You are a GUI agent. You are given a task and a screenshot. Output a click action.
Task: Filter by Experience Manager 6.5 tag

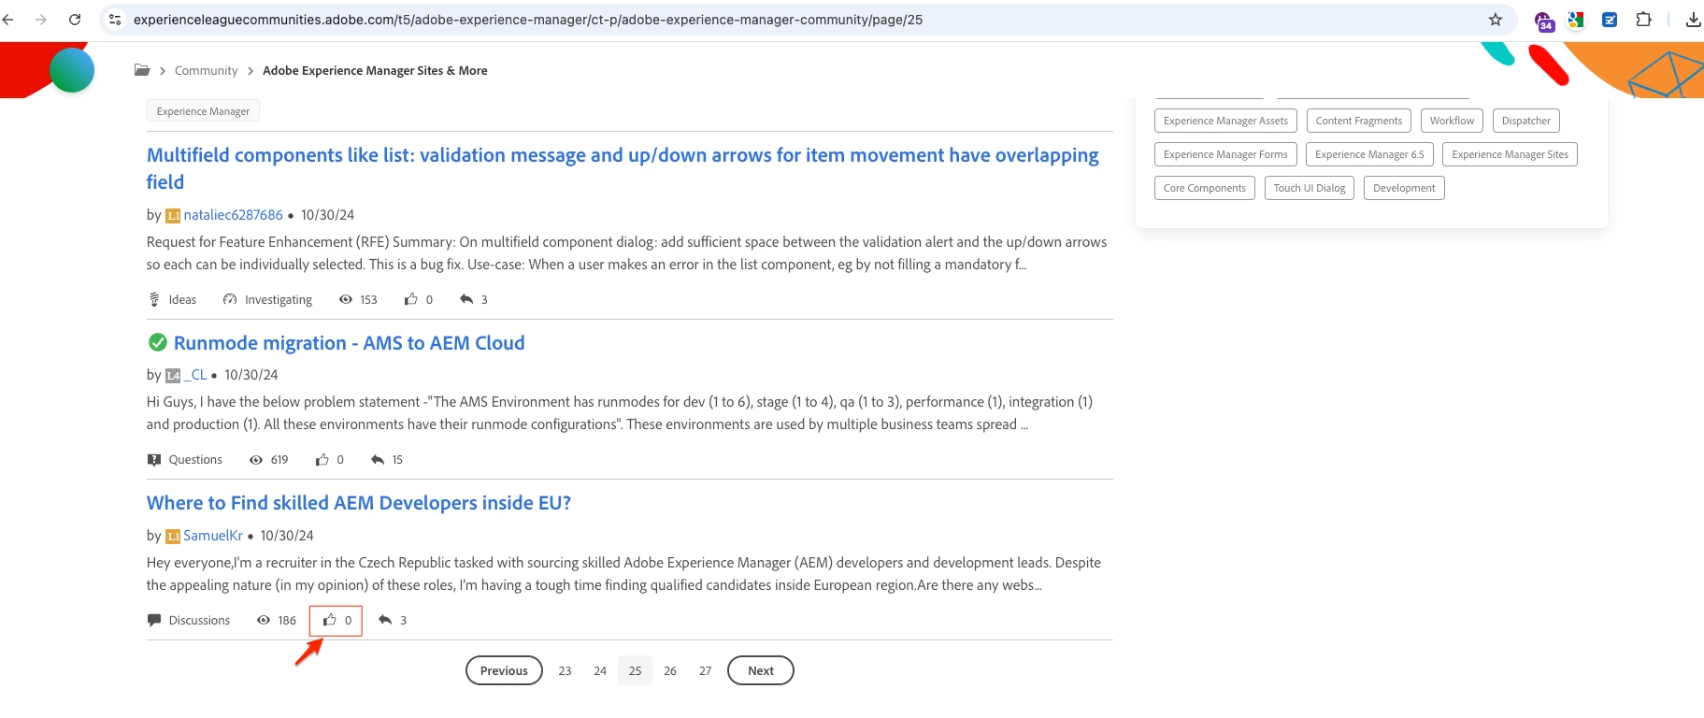coord(1369,154)
